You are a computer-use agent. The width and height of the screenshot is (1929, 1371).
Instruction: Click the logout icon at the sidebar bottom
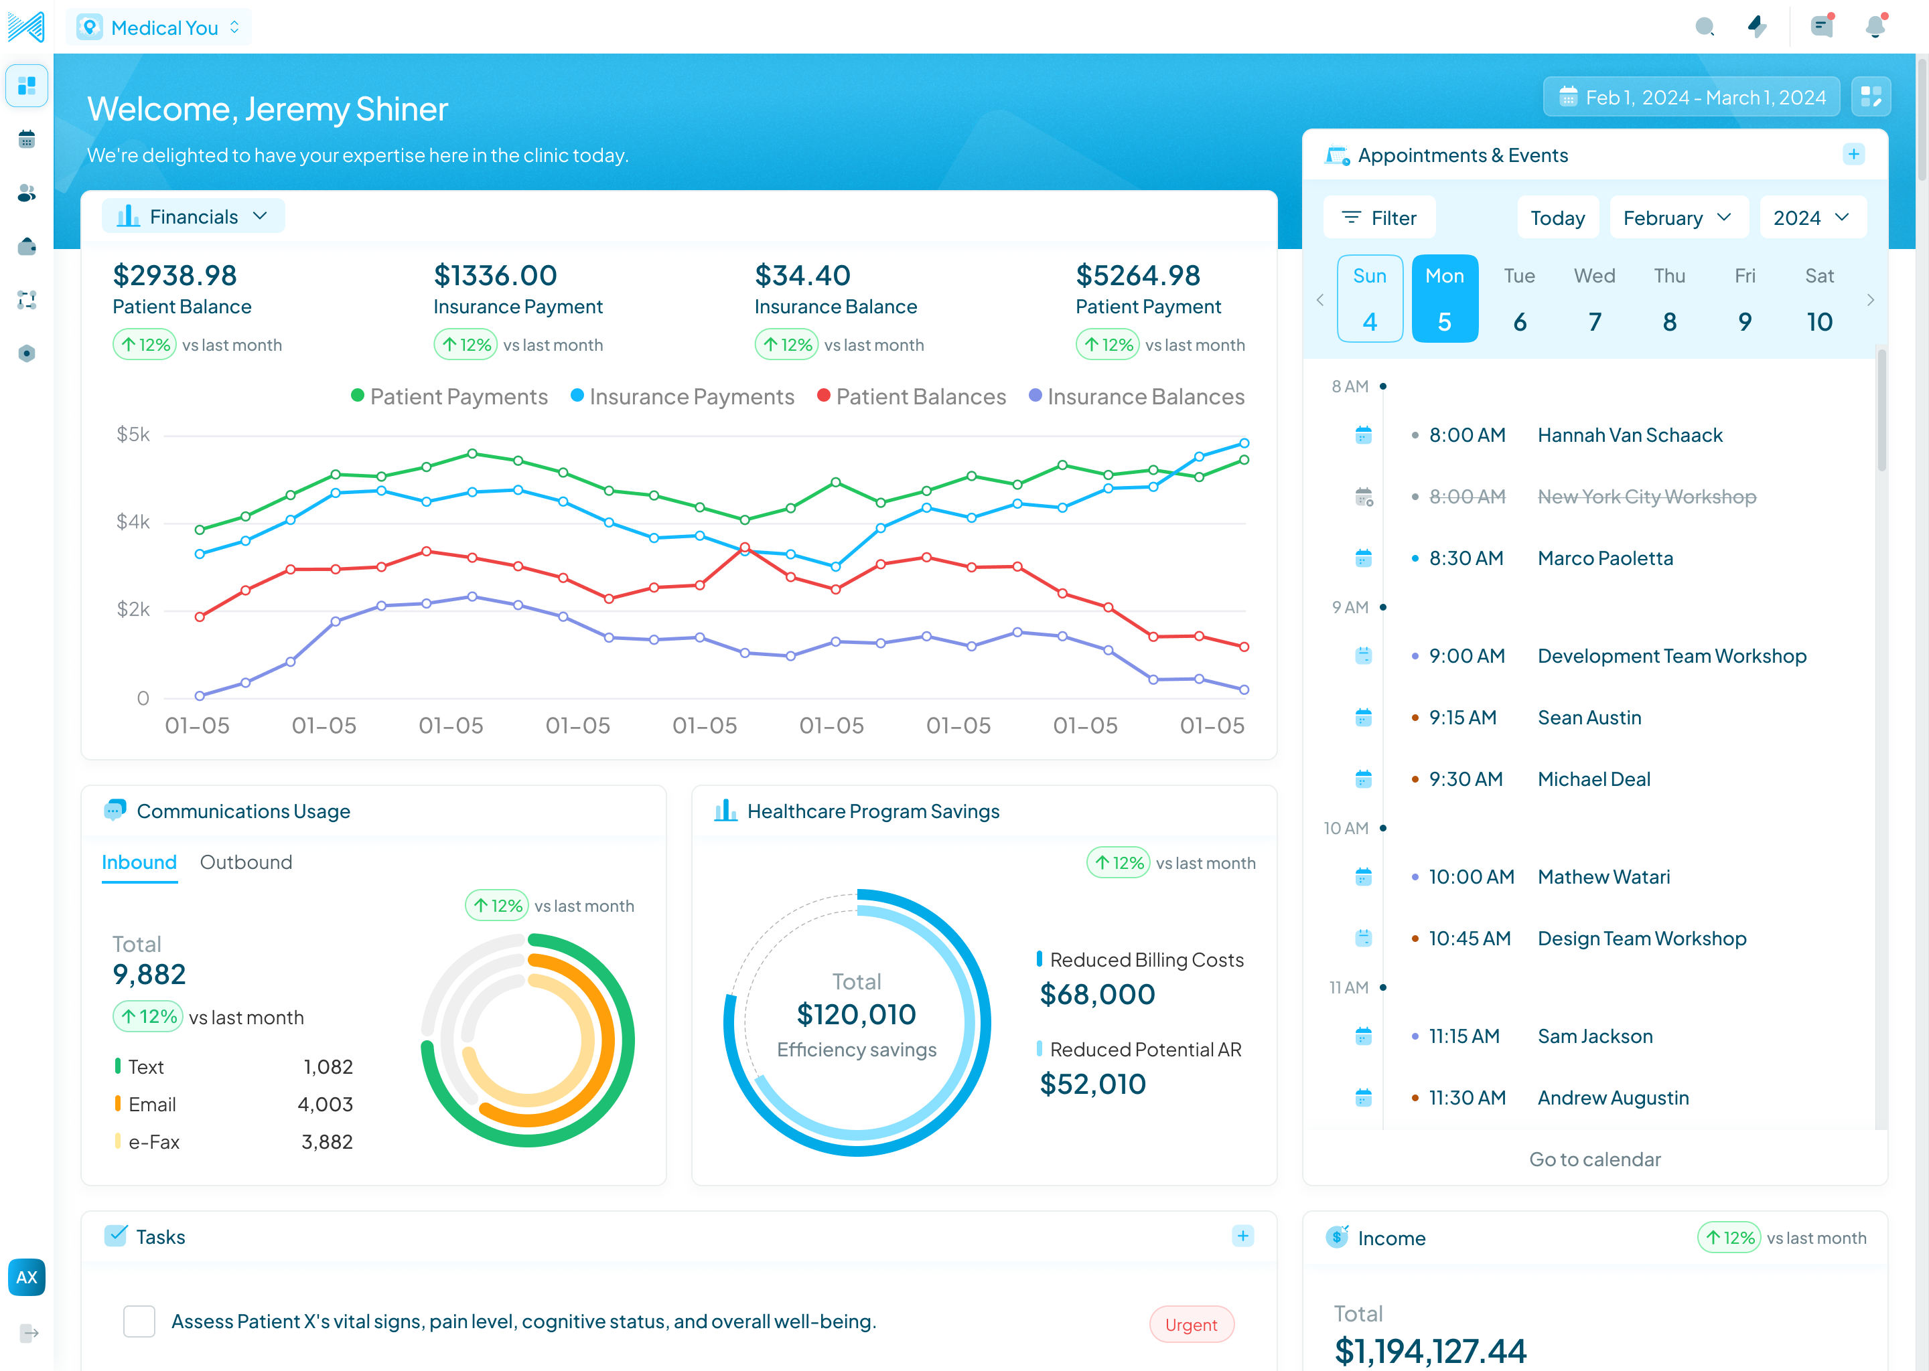click(28, 1333)
